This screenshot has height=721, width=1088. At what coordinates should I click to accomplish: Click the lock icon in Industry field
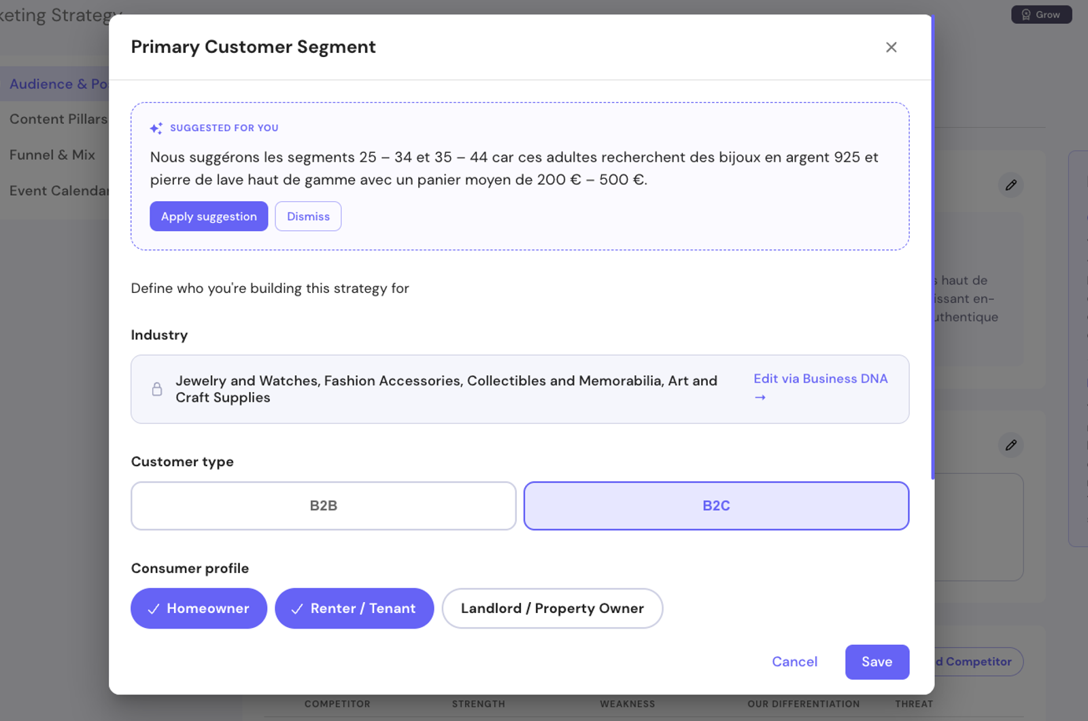click(157, 389)
